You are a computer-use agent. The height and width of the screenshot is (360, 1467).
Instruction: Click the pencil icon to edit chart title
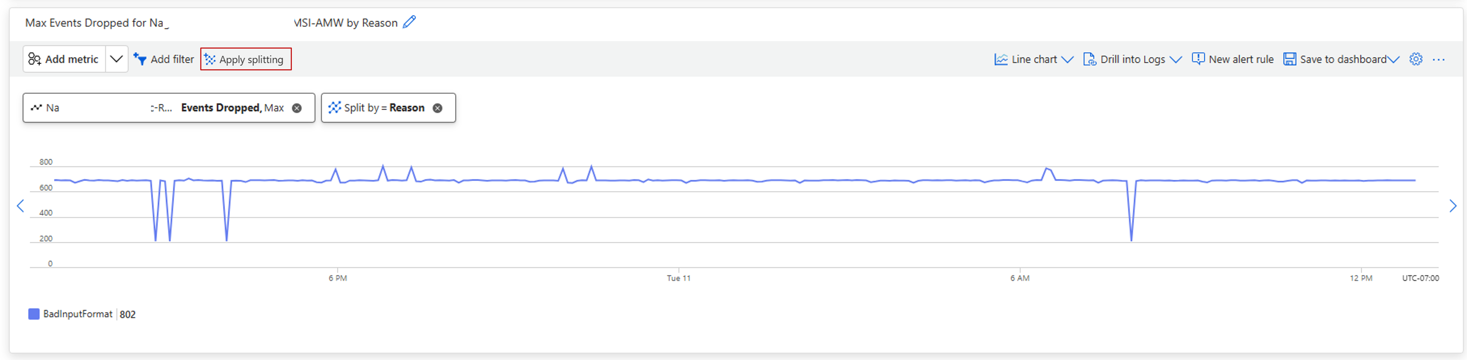pos(409,22)
